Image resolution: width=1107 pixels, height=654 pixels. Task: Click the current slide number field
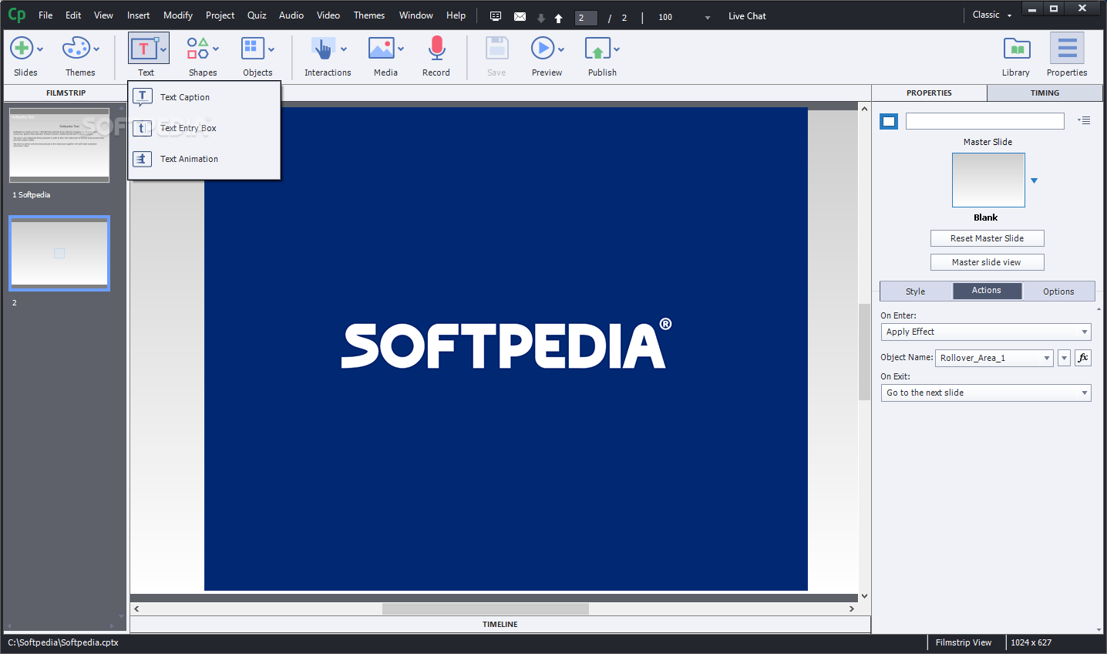coord(586,18)
